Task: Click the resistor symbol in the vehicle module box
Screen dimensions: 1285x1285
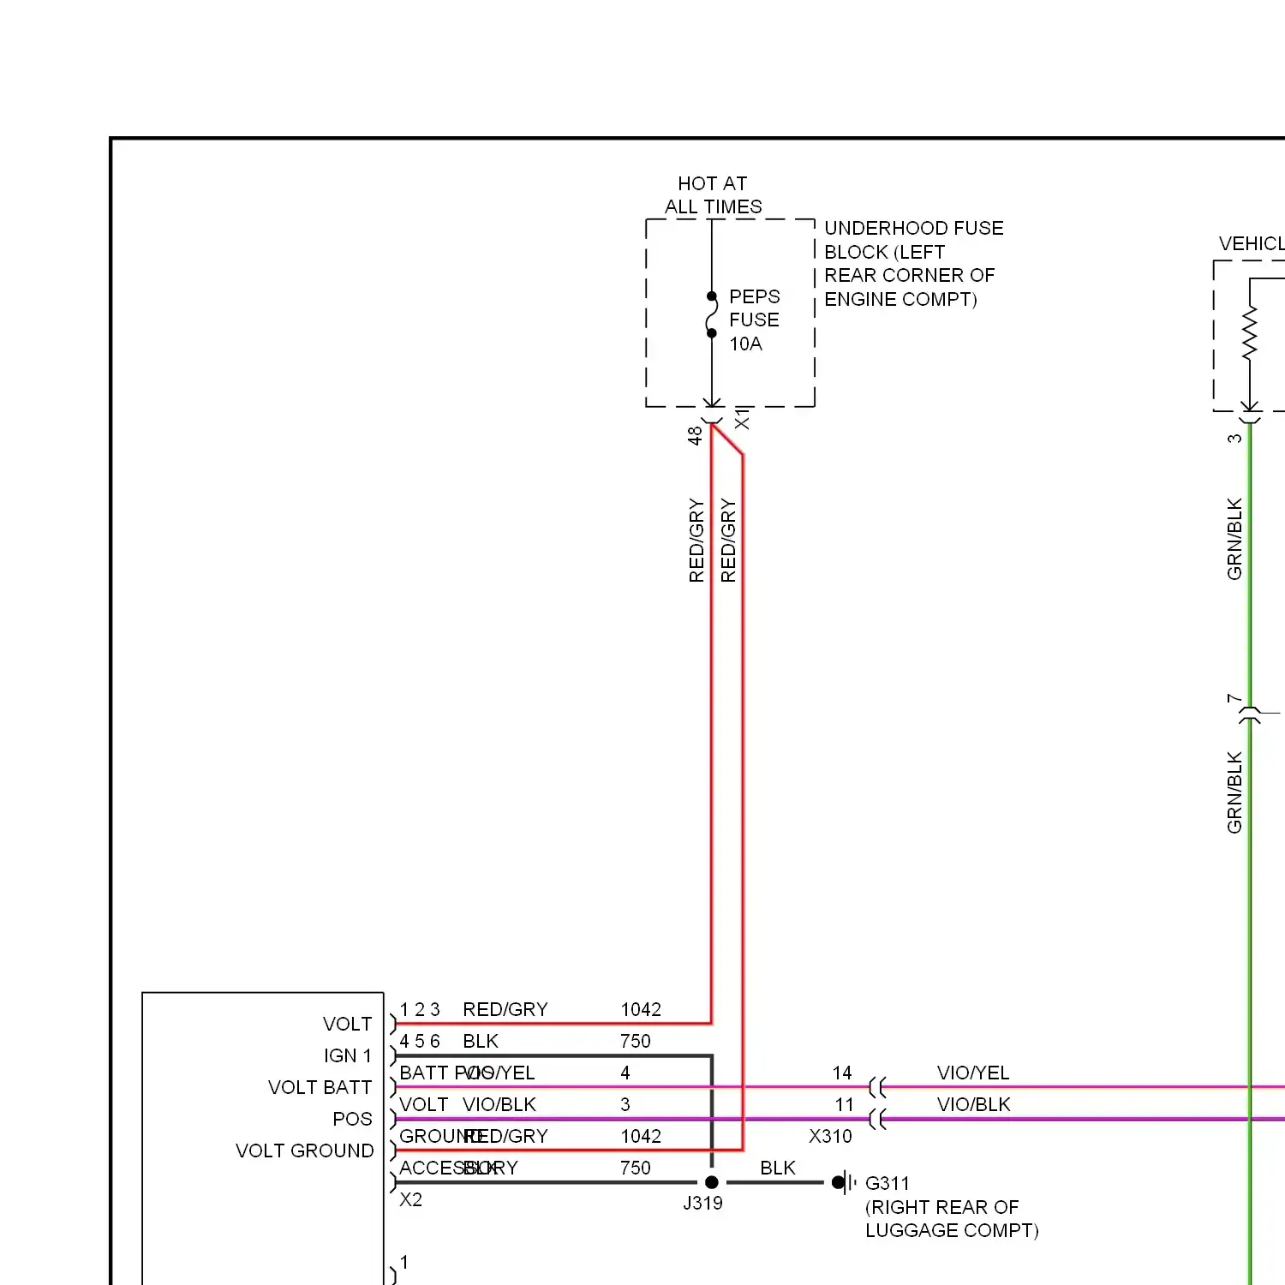Action: tap(1250, 332)
